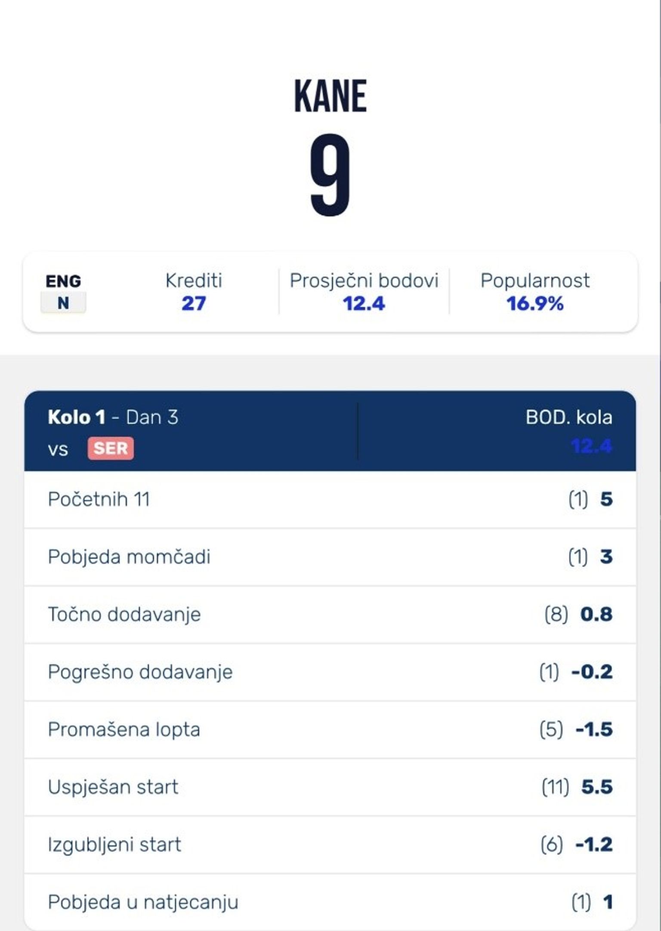Click the red SER opponent badge

[x=111, y=448]
